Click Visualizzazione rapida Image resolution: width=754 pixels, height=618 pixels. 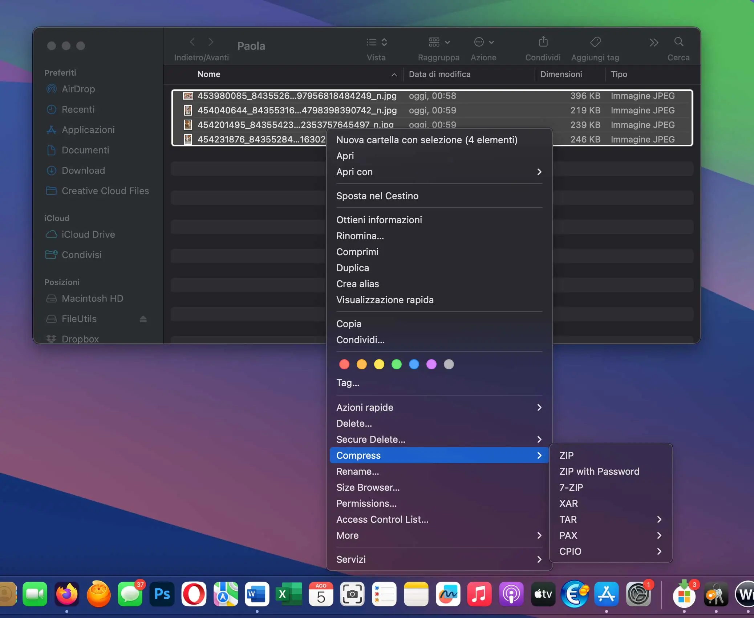pyautogui.click(x=385, y=300)
